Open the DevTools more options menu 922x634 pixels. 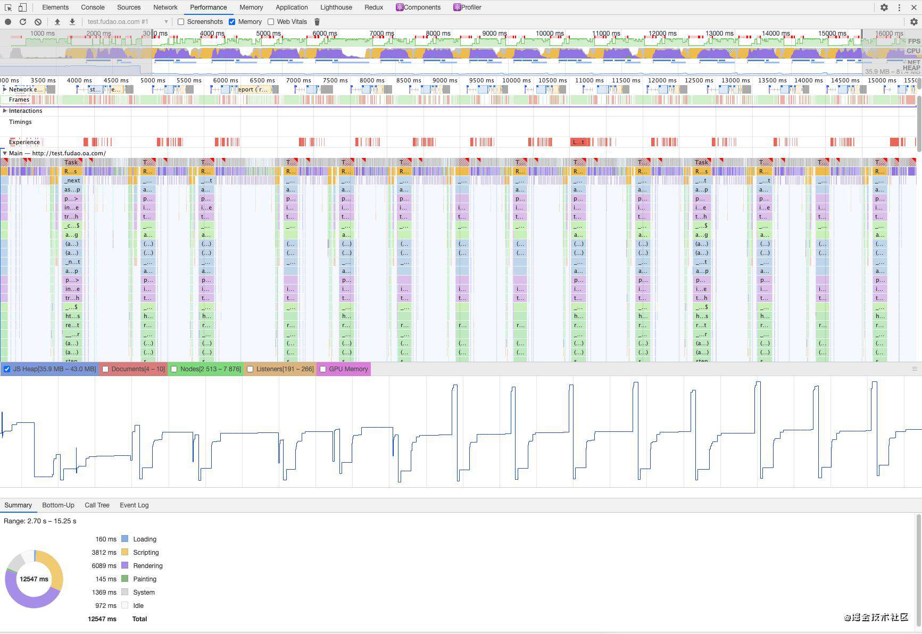pyautogui.click(x=899, y=7)
